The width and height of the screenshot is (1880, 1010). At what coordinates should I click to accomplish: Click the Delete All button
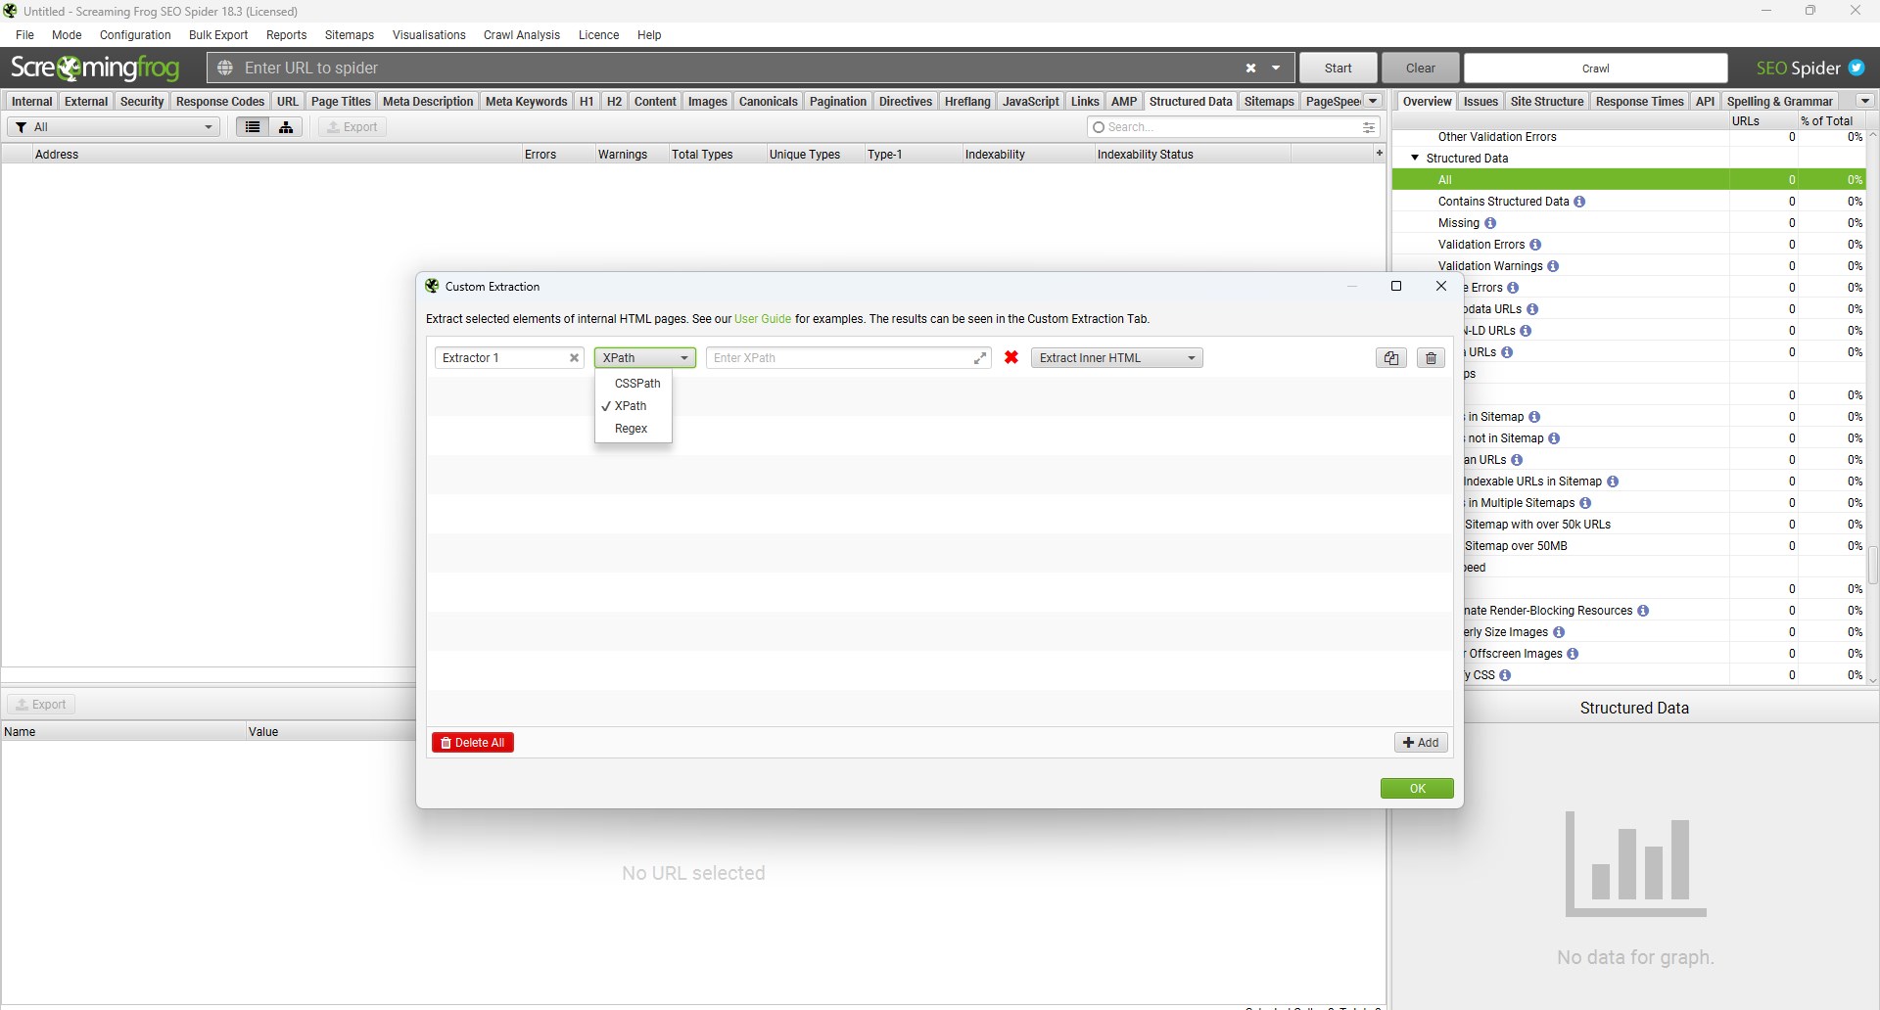(x=473, y=742)
